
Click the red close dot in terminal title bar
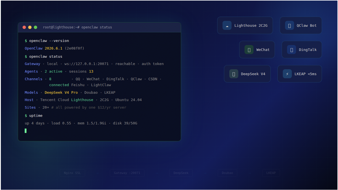coord(24,27)
